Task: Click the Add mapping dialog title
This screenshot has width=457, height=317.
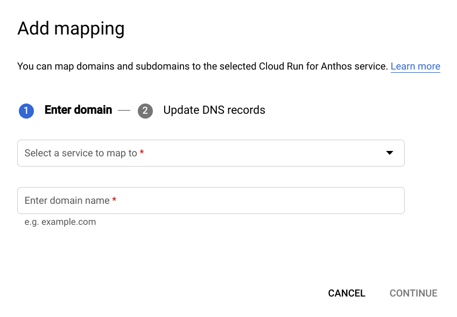Action: [71, 28]
